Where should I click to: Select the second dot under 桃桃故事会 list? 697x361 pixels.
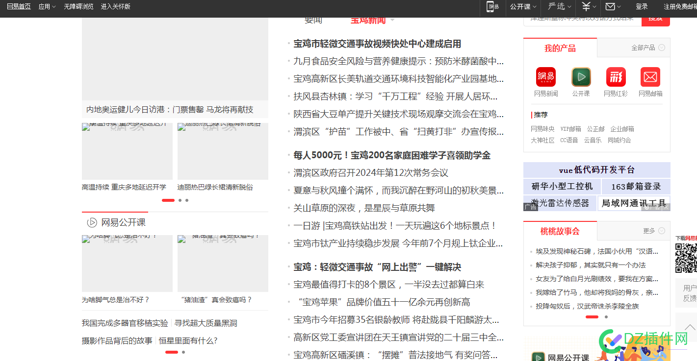tap(606, 317)
